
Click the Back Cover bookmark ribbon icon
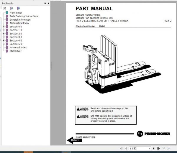click(7, 51)
